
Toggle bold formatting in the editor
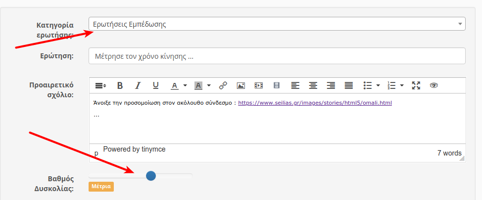click(120, 85)
